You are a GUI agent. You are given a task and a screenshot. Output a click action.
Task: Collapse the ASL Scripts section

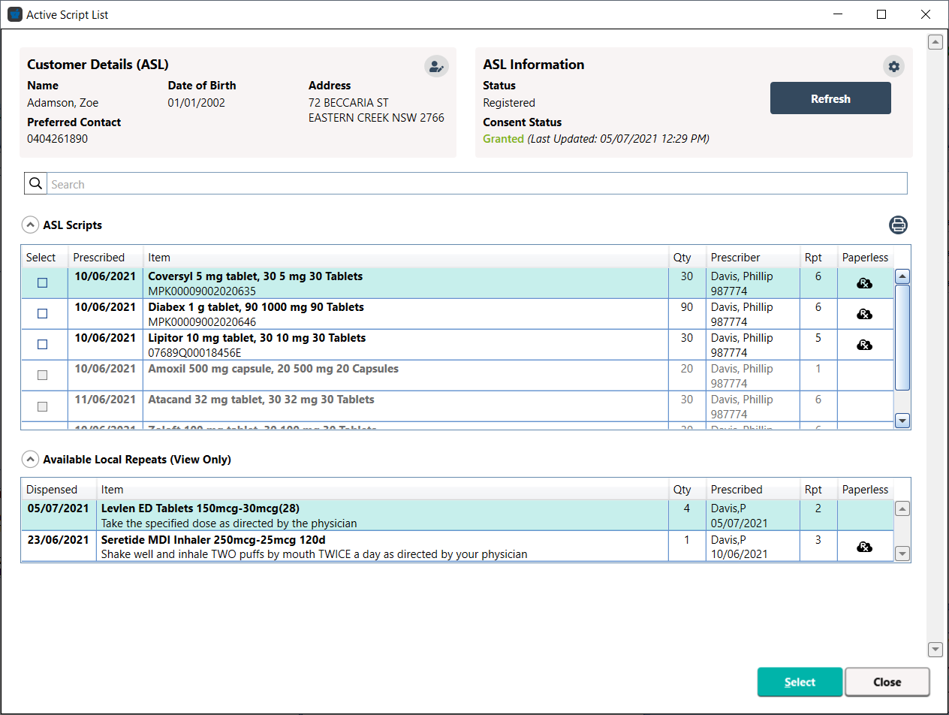tap(30, 225)
